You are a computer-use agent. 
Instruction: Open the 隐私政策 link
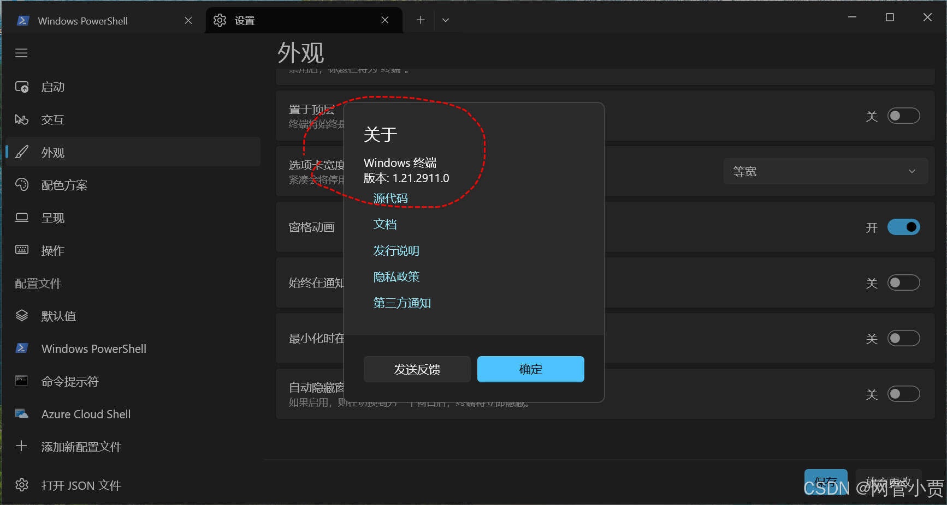coord(396,276)
